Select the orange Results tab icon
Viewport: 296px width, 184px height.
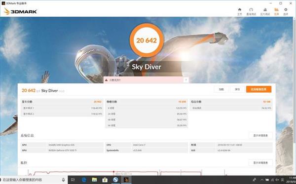276,10
